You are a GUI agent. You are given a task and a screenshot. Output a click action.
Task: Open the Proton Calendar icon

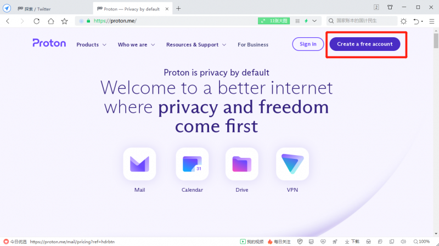(x=192, y=164)
